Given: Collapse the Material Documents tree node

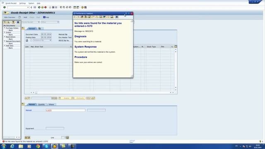Looking at the screenshot, I should [x=5, y=41].
